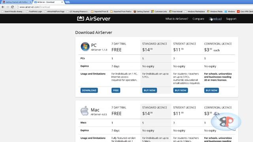253x142 pixels.
Task: Click the Windows orb icon beside PC
Action: [x=85, y=47]
